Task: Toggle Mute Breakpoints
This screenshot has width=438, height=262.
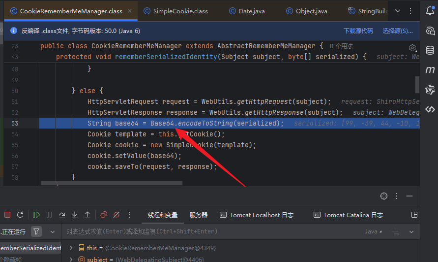Action: click(117, 215)
